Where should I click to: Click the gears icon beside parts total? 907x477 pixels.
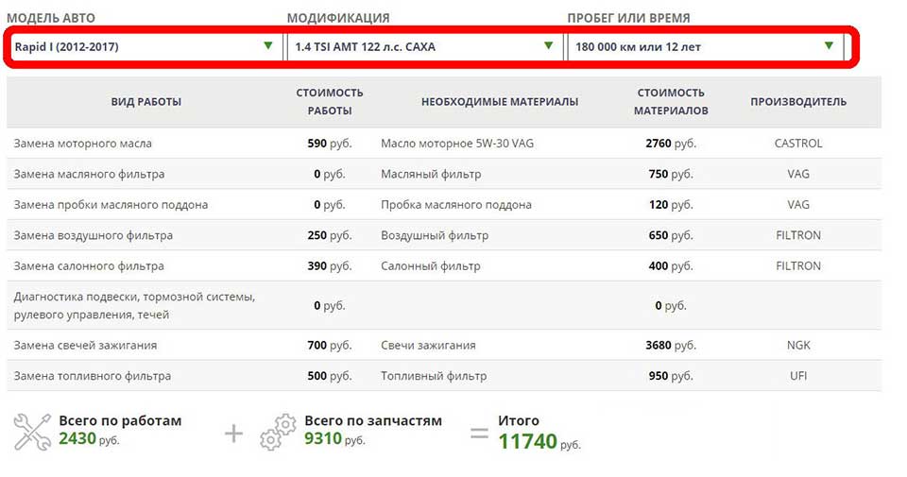(x=278, y=432)
